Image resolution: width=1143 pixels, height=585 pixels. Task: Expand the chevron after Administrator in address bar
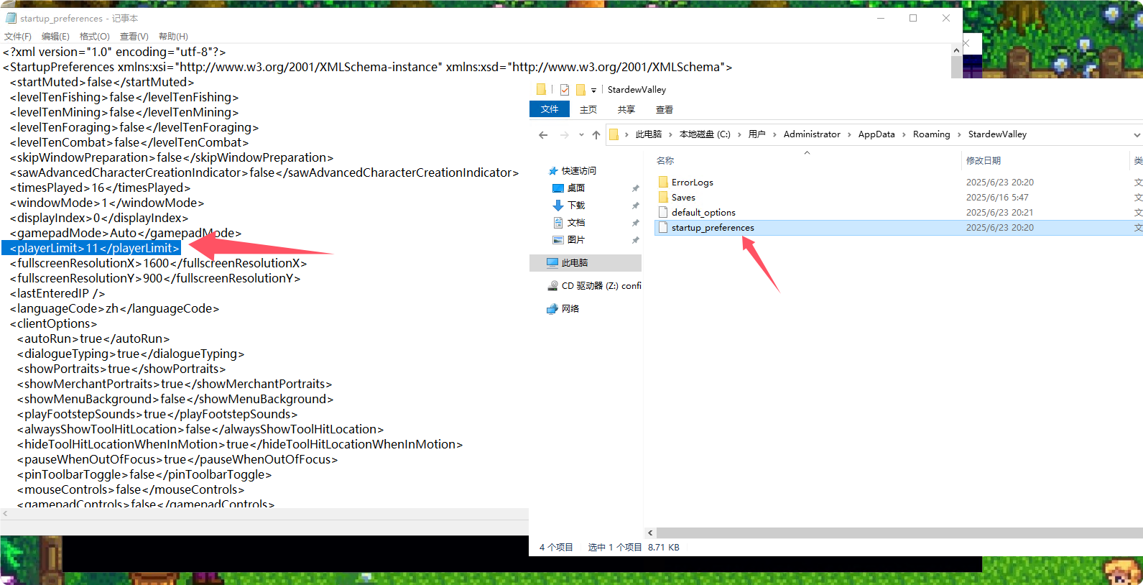(x=850, y=134)
